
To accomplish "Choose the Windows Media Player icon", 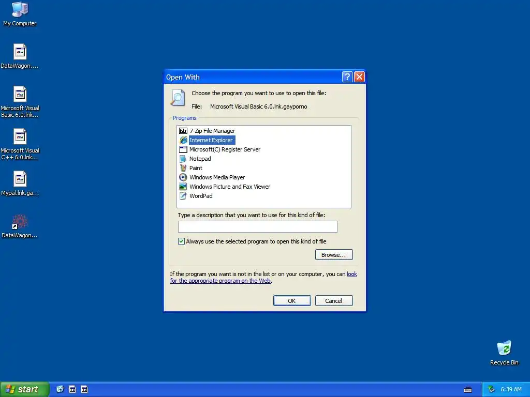I will 183,177.
